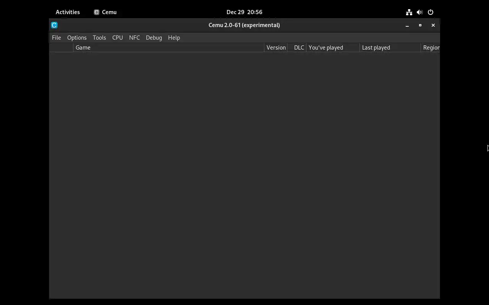Open the Help menu
Image resolution: width=489 pixels, height=305 pixels.
coord(174,38)
